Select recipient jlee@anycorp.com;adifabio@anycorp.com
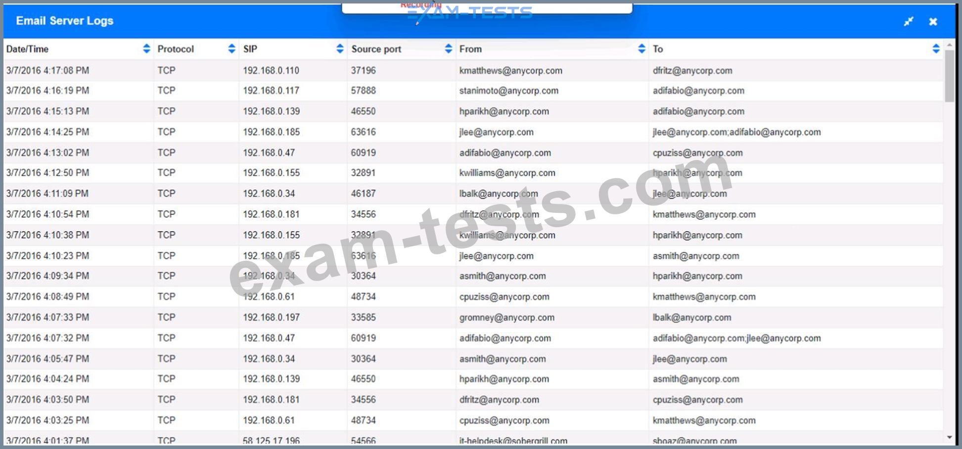The width and height of the screenshot is (962, 449). tap(736, 132)
